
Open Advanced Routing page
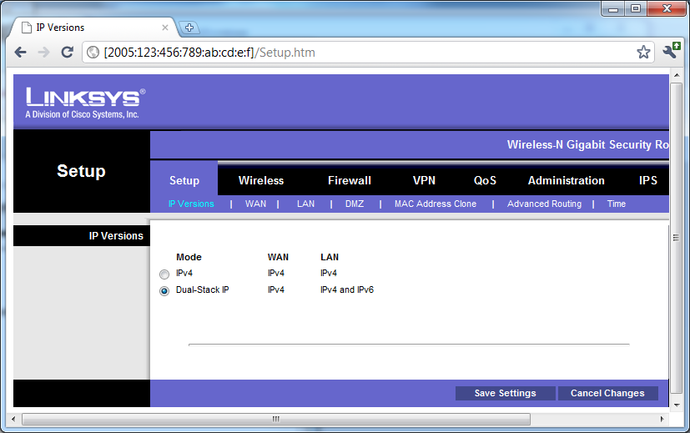point(544,204)
